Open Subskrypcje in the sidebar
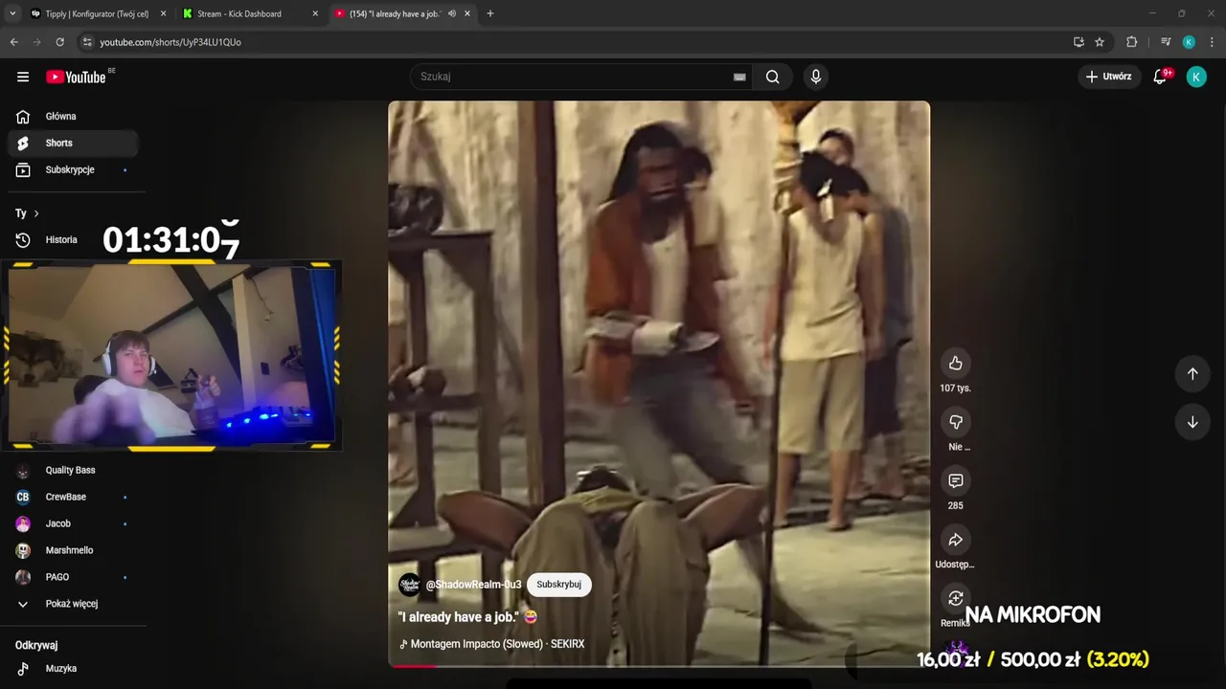This screenshot has width=1226, height=689. (x=73, y=170)
